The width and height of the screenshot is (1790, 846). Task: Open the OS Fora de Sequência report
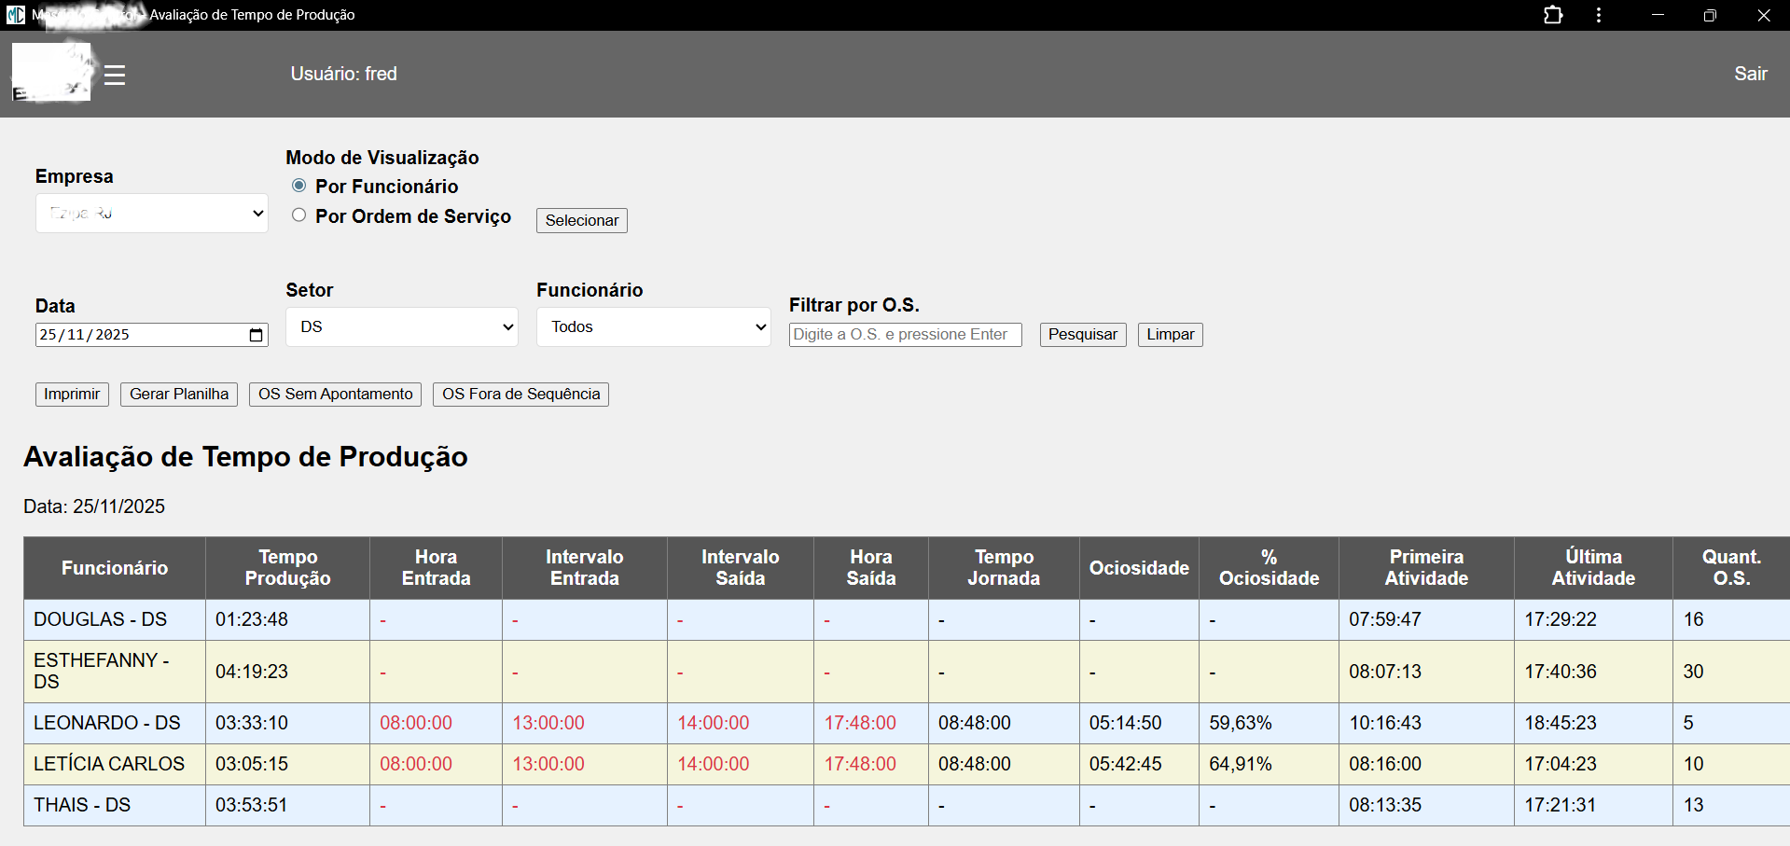(x=520, y=395)
